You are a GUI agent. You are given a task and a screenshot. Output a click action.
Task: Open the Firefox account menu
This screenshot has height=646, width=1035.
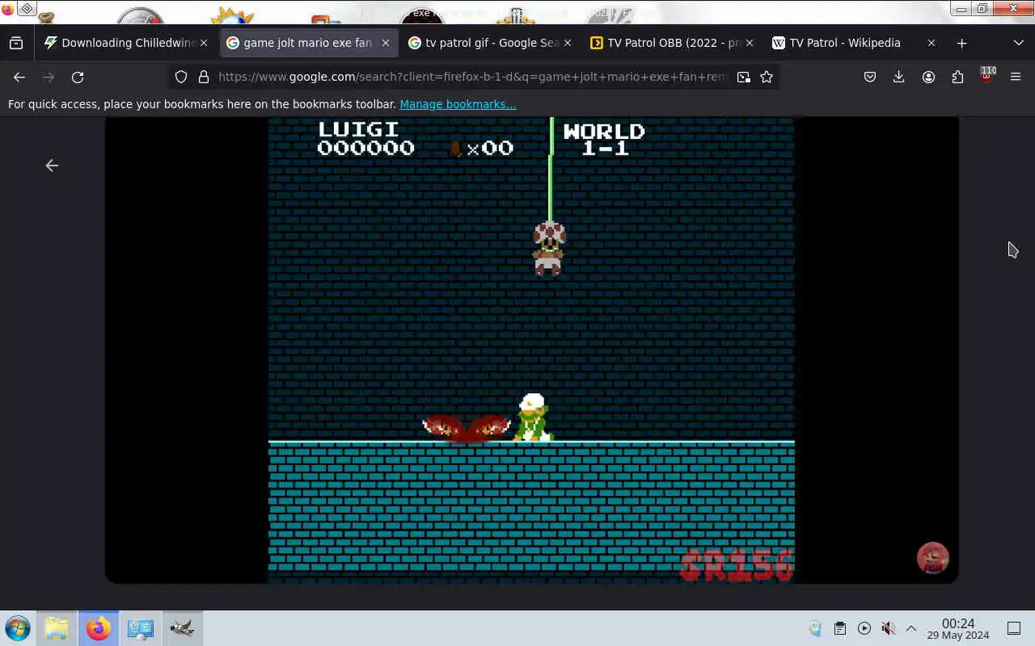(x=928, y=77)
